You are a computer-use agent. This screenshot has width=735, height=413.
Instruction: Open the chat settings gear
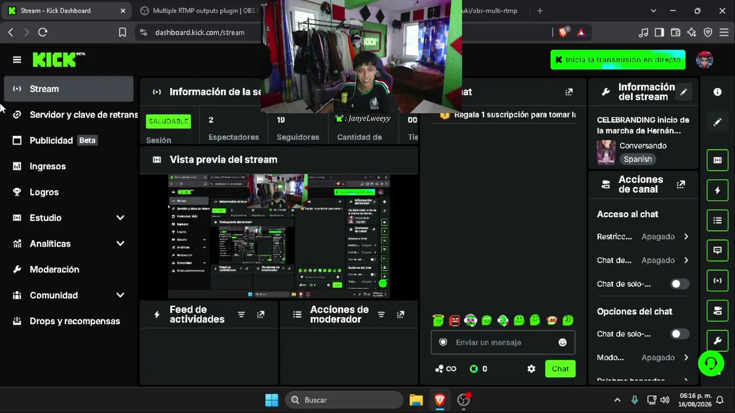tap(531, 369)
